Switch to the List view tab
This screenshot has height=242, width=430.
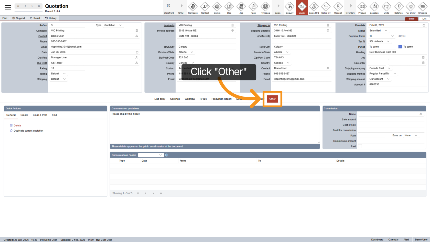(424, 19)
